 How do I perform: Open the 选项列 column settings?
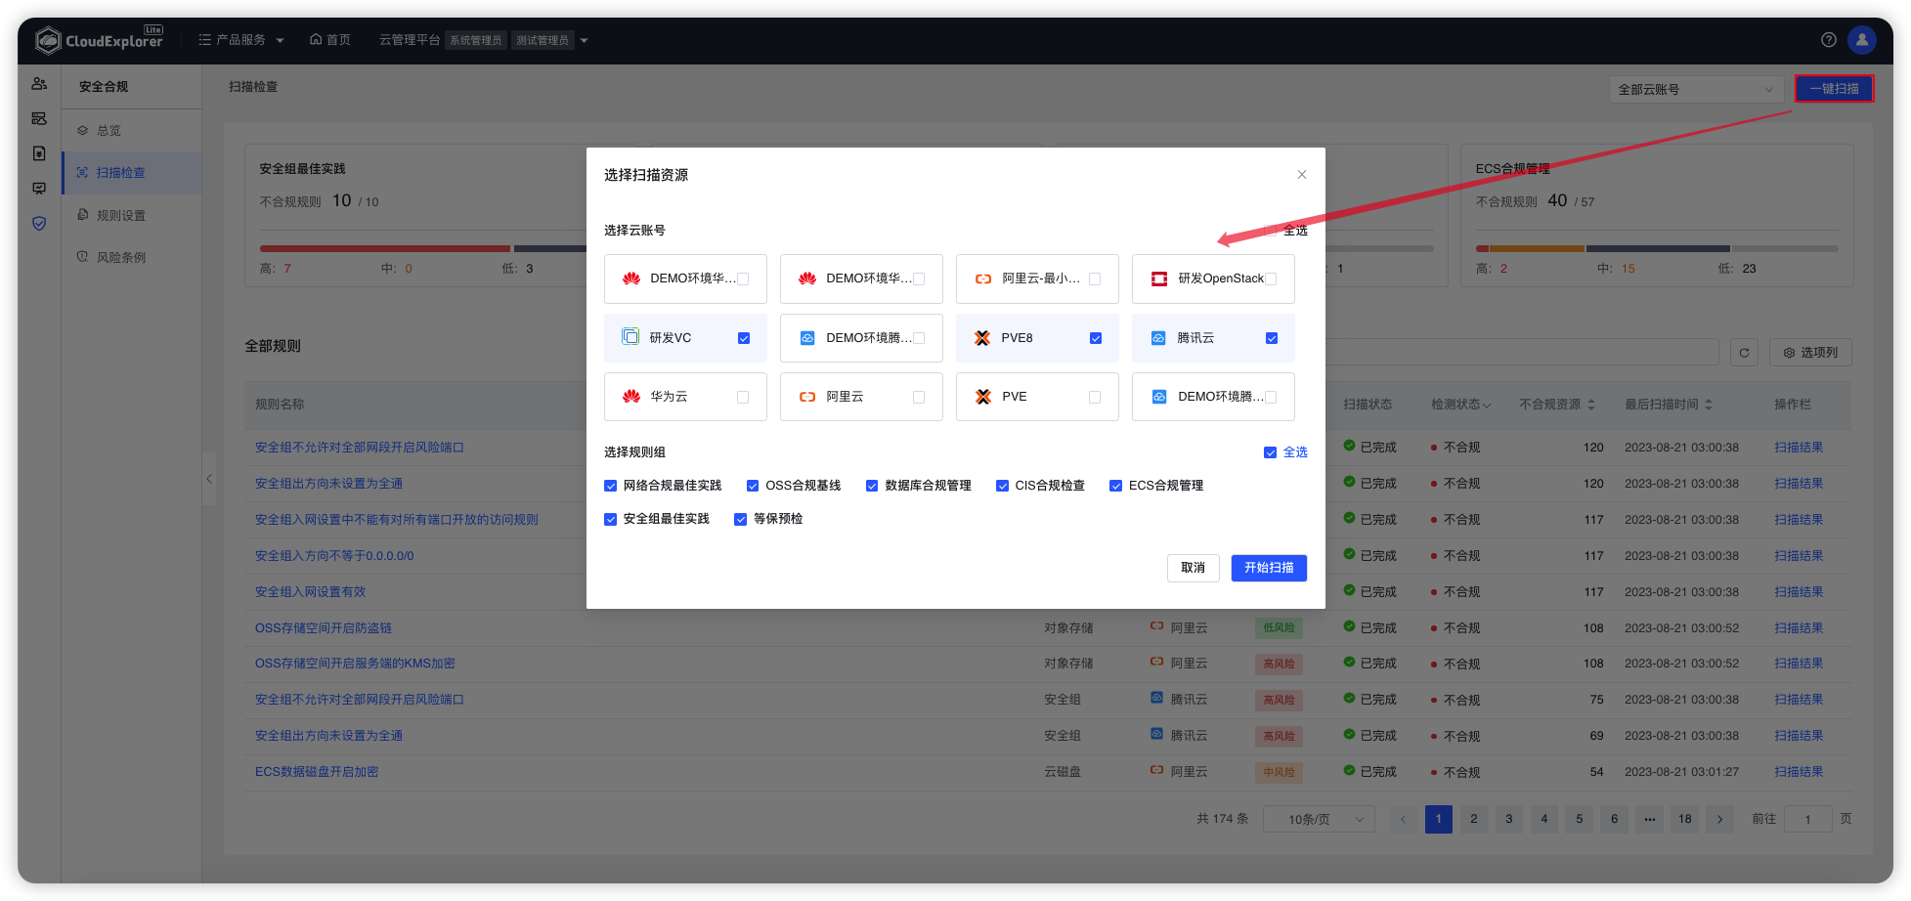tap(1810, 353)
